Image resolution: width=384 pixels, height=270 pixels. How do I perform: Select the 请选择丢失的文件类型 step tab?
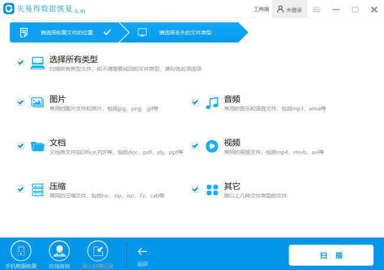[x=186, y=32]
